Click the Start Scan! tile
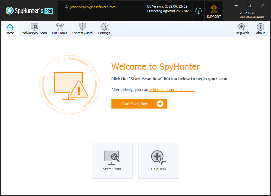The image size is (271, 196). click(x=112, y=160)
